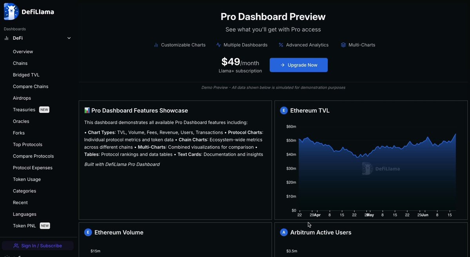Open Token Usage page
The width and height of the screenshot is (470, 257).
click(27, 179)
